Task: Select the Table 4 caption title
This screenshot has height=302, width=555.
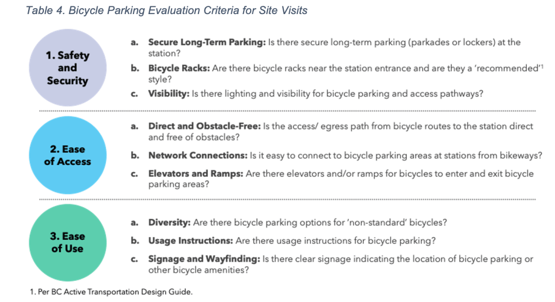Action: coord(166,10)
